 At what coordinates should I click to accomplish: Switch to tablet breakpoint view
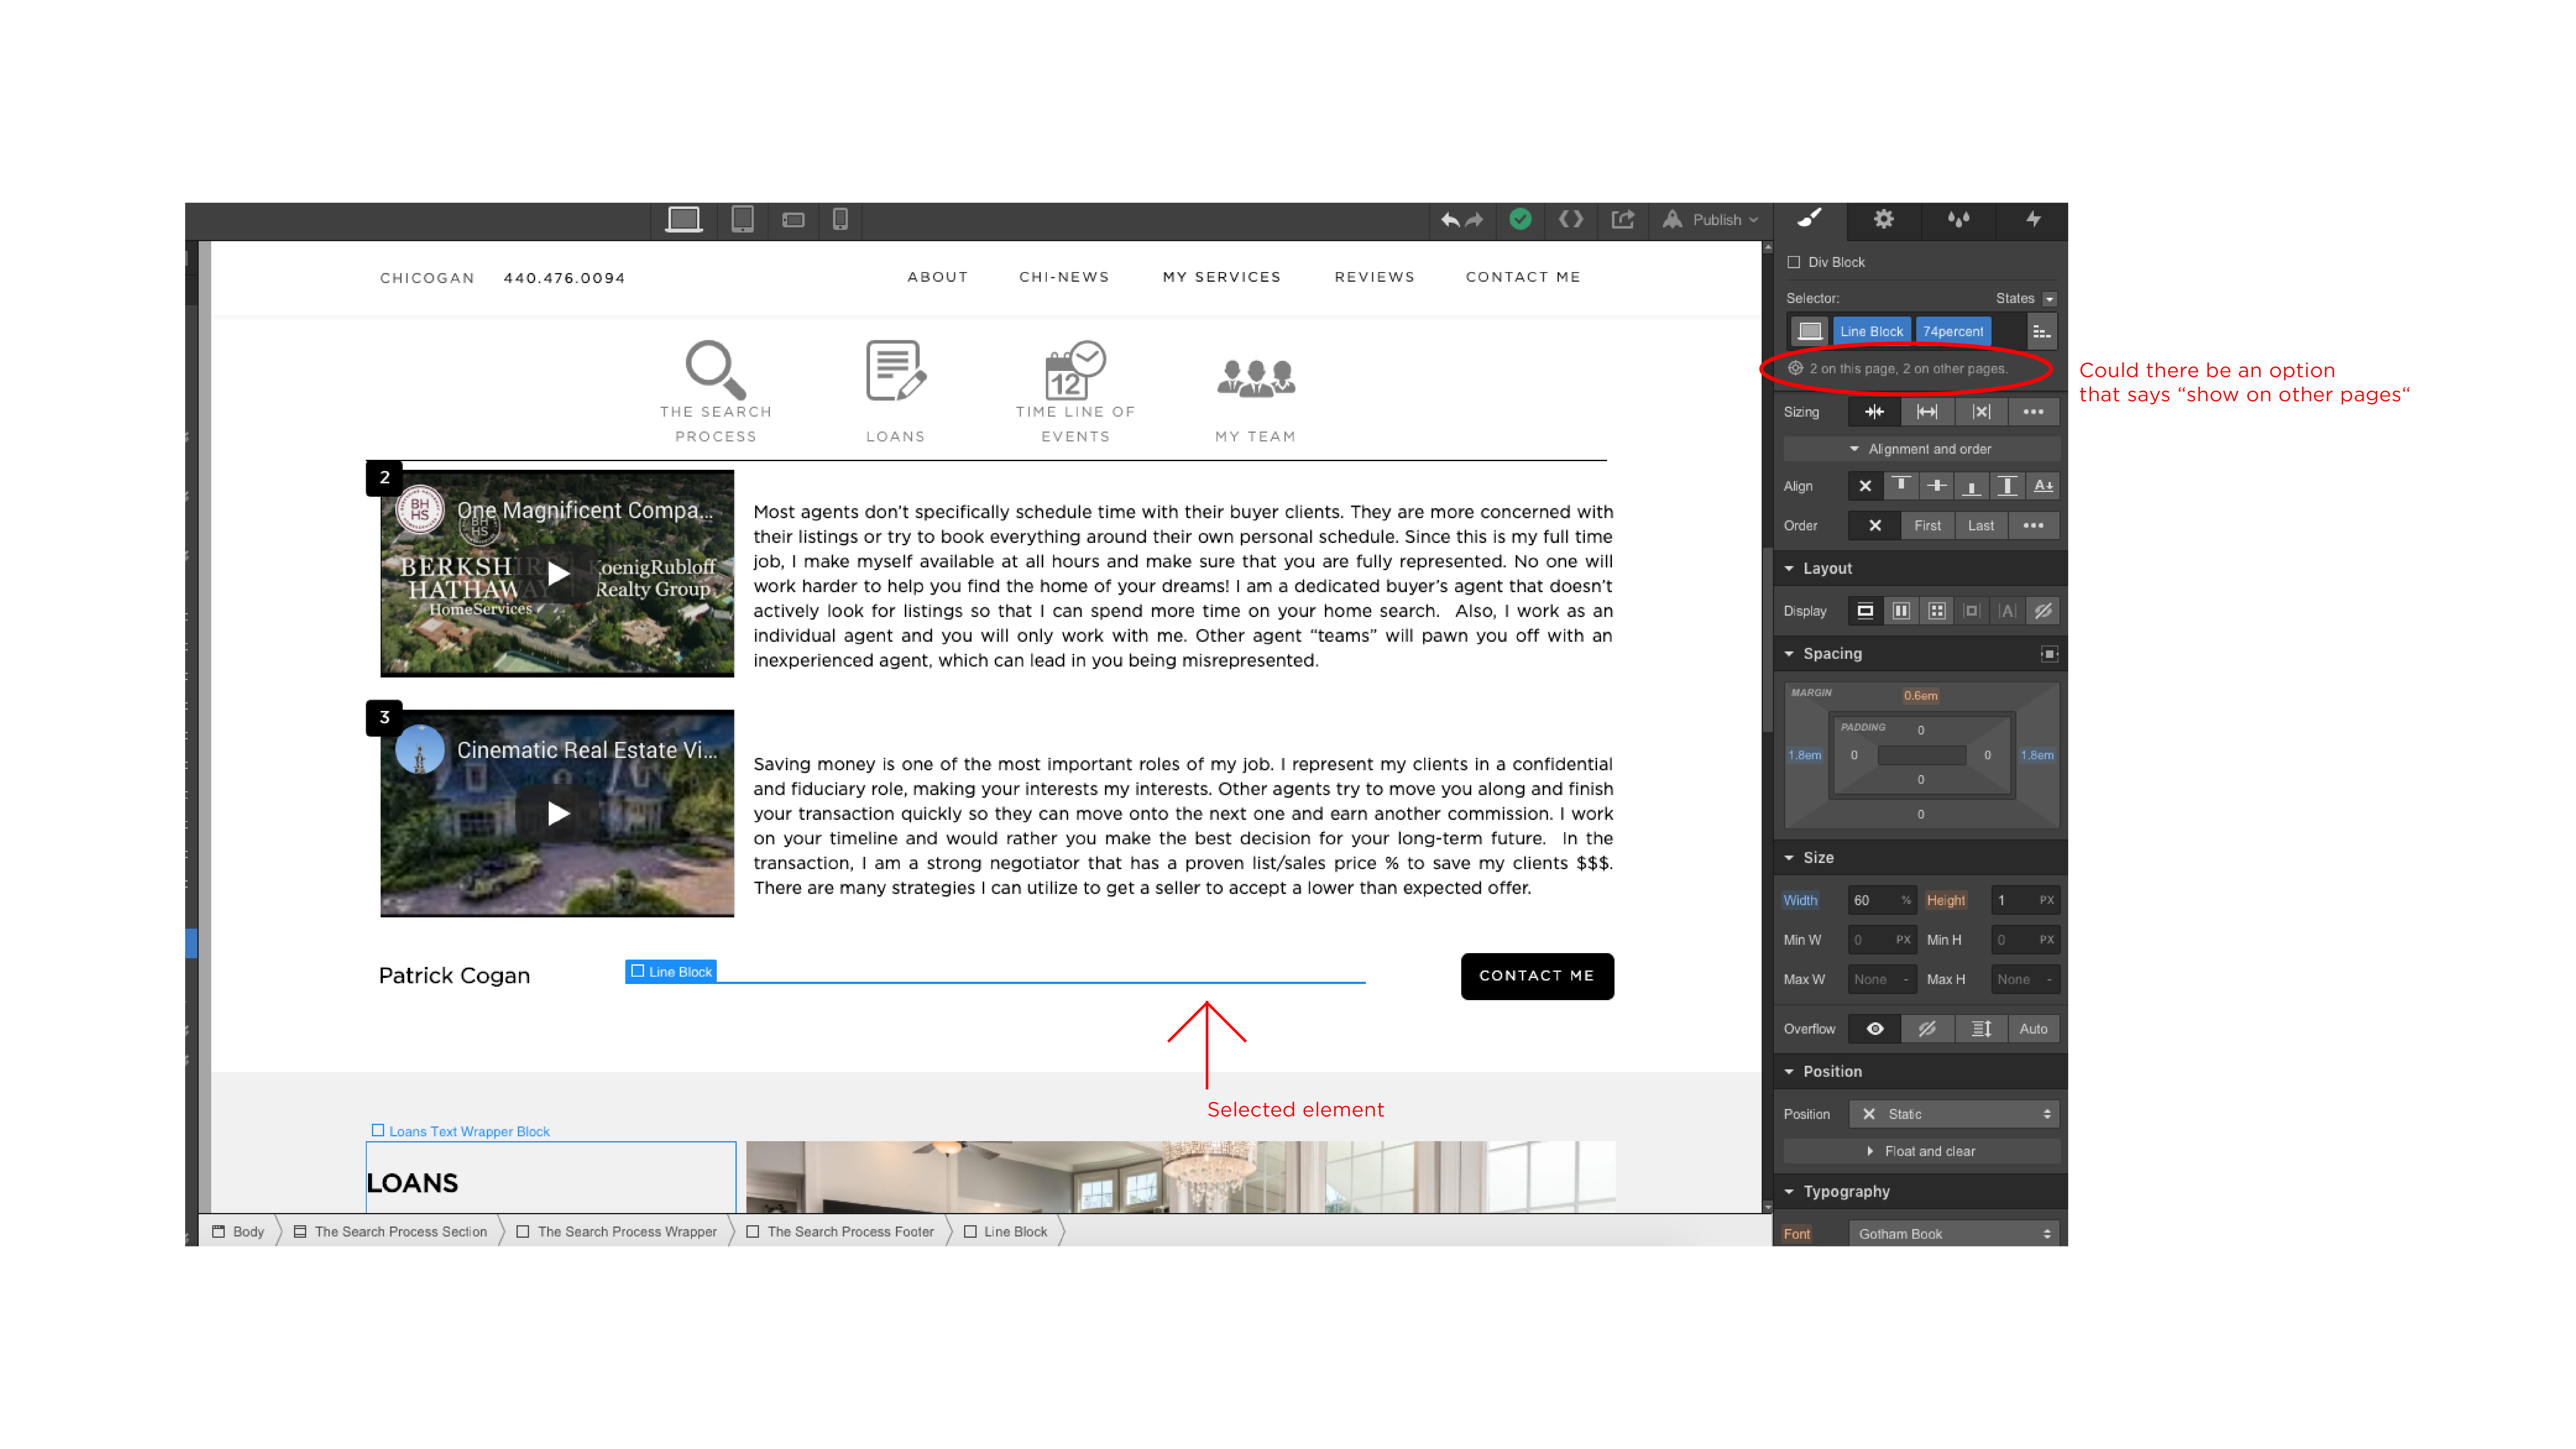click(x=742, y=219)
